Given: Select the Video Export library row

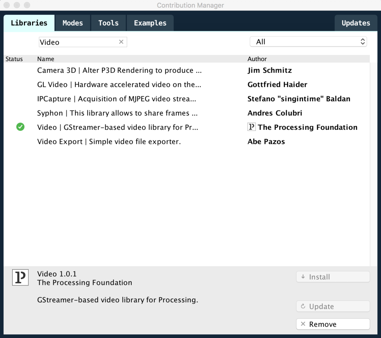Looking at the screenshot, I should click(x=187, y=142).
